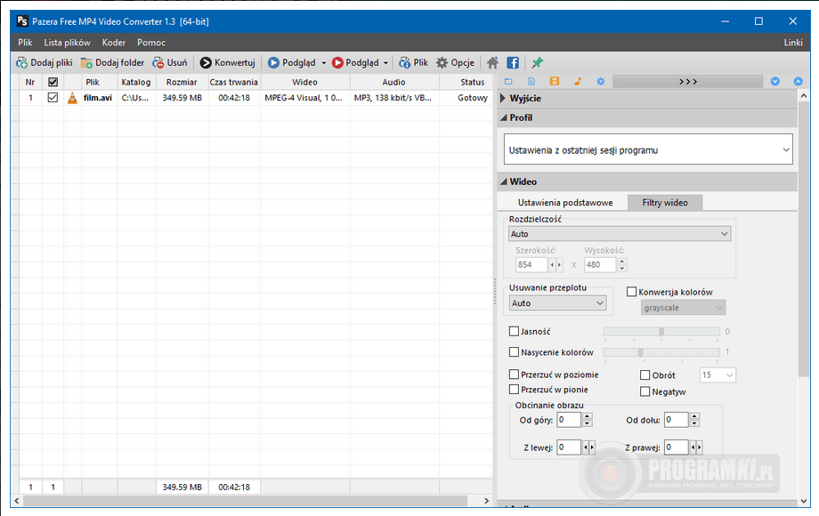Uncheck the film.avi row checkbox
The image size is (819, 516).
coord(53,98)
